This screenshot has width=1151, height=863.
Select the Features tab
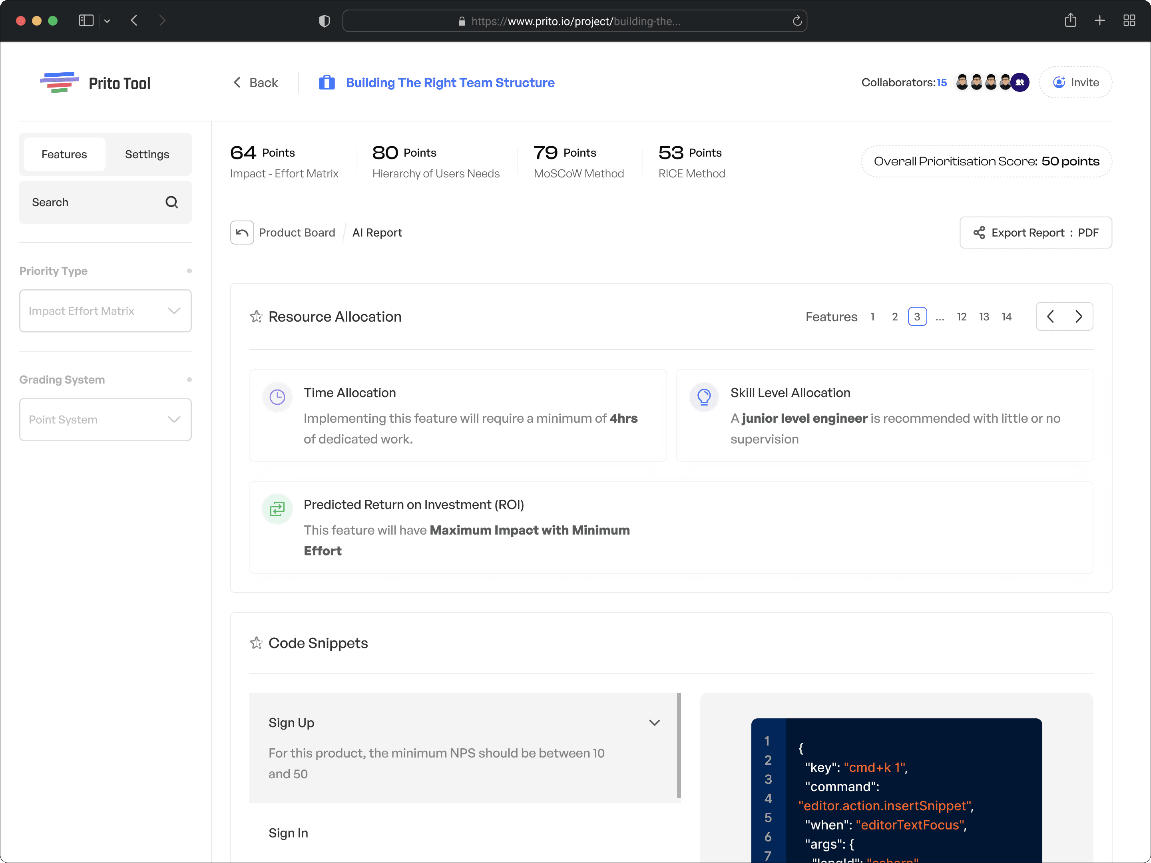click(64, 155)
